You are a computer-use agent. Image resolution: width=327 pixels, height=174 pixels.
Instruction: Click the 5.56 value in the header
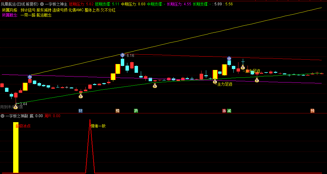click(229, 4)
